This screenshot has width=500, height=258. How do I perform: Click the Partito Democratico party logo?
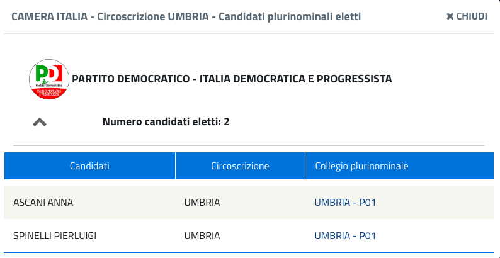(x=49, y=79)
